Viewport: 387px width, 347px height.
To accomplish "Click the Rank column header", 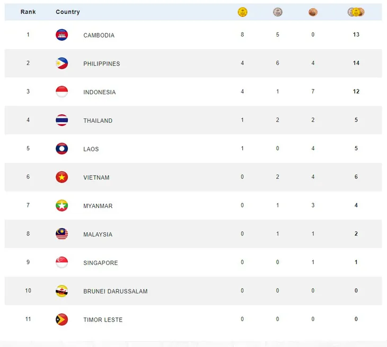I will pyautogui.click(x=28, y=12).
